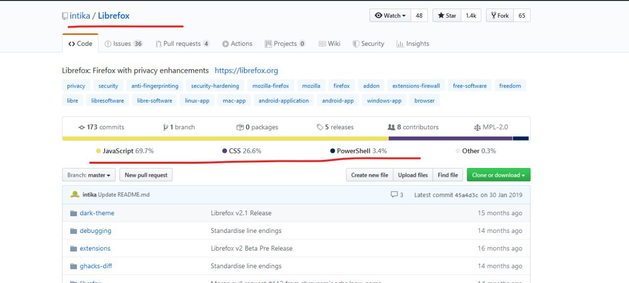
Task: Visit the https://librefox.org link
Action: click(246, 71)
